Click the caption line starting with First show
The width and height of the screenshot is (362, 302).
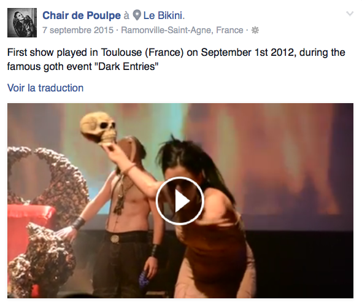176,53
